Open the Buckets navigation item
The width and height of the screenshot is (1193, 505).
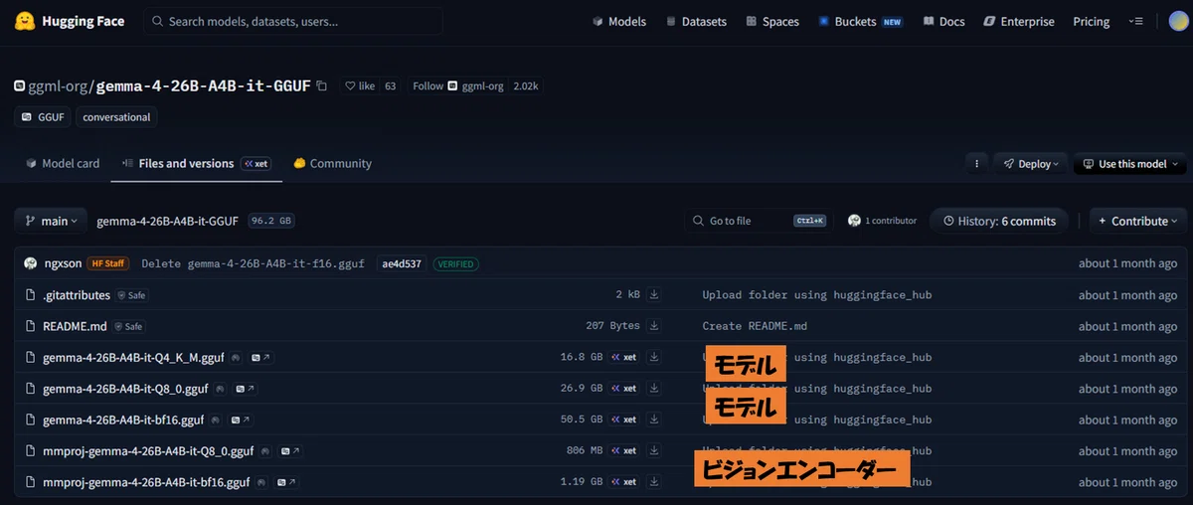pyautogui.click(x=860, y=22)
